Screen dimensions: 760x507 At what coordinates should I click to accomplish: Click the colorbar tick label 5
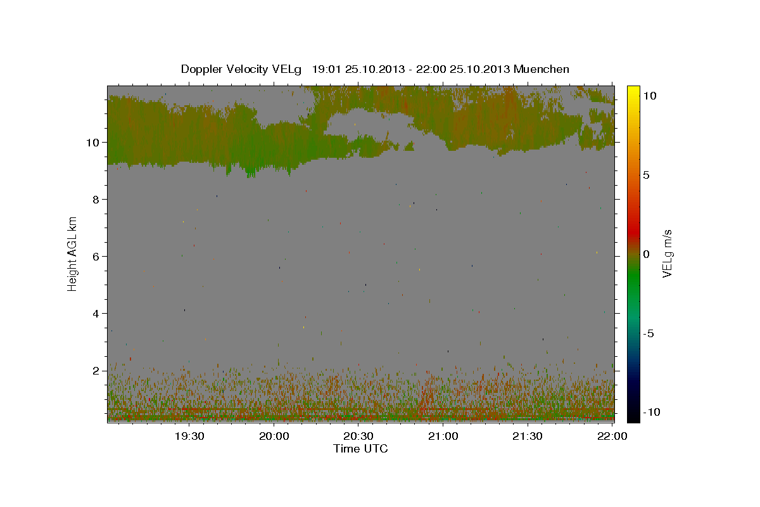tap(646, 175)
